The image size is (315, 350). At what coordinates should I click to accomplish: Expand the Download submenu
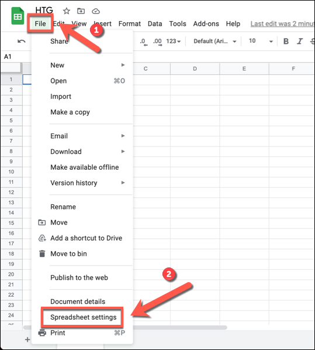(x=88, y=152)
